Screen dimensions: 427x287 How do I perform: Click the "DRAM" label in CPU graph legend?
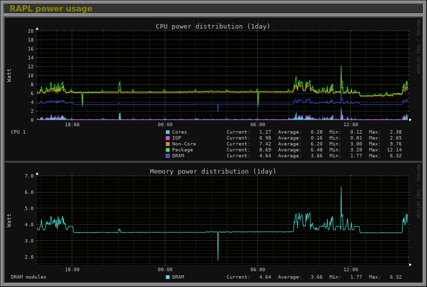point(178,156)
